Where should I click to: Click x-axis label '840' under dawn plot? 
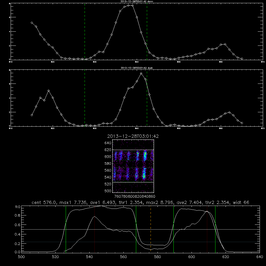[137, 62]
